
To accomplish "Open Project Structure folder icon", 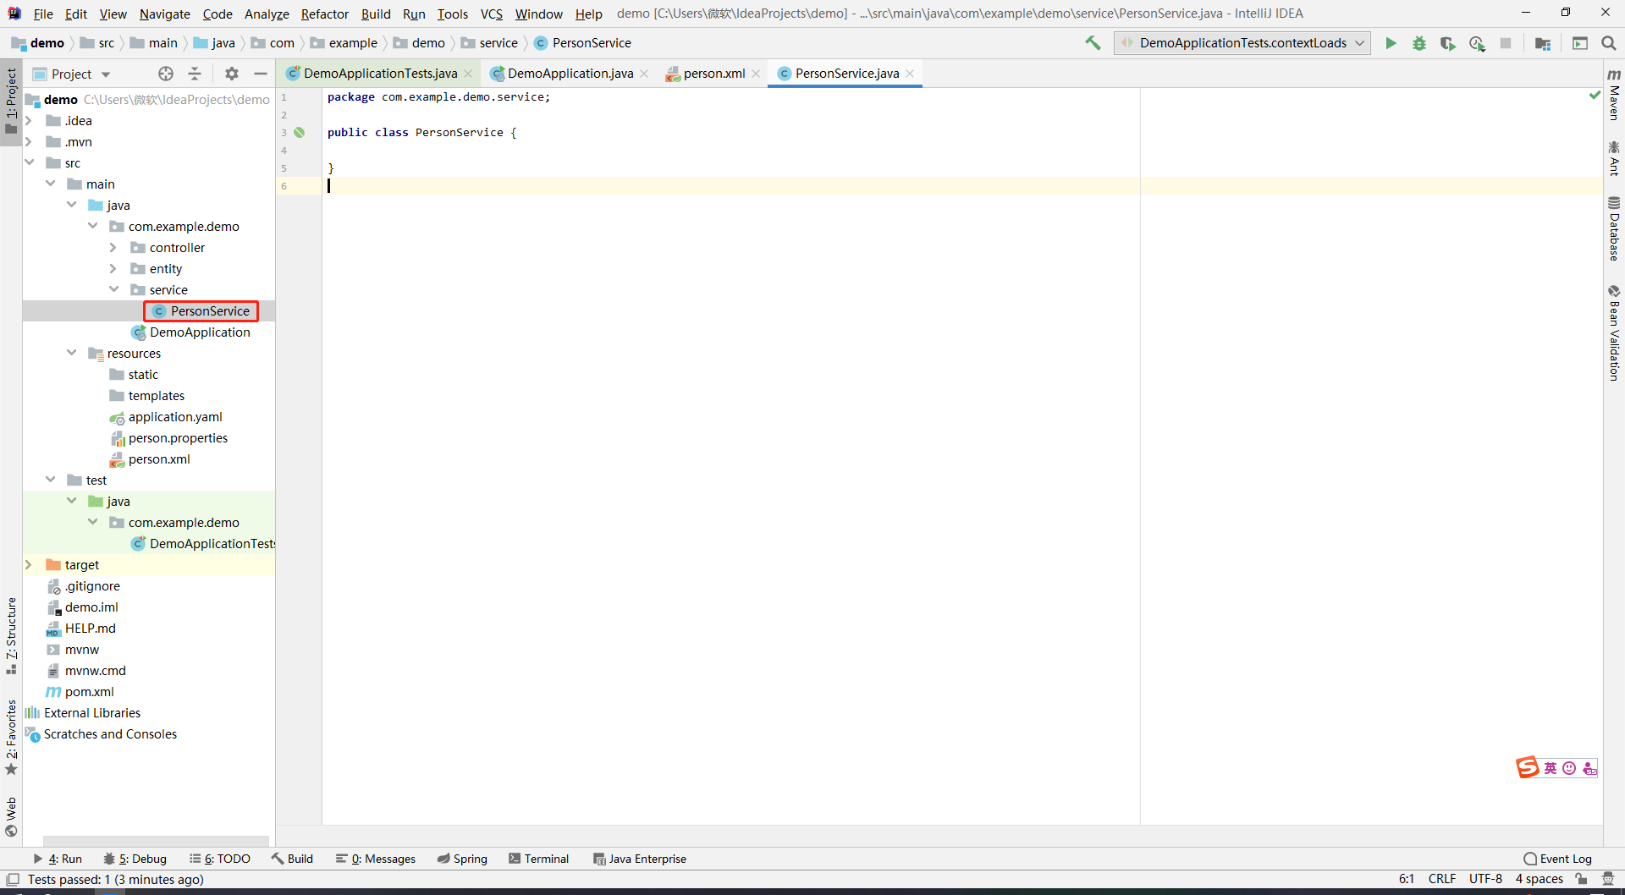I will tap(1543, 43).
